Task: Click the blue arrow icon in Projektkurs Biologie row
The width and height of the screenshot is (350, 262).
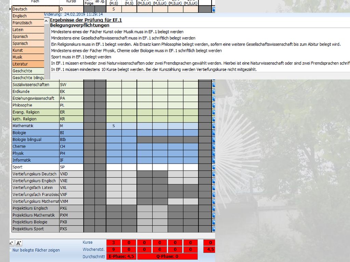Action: 214,222
